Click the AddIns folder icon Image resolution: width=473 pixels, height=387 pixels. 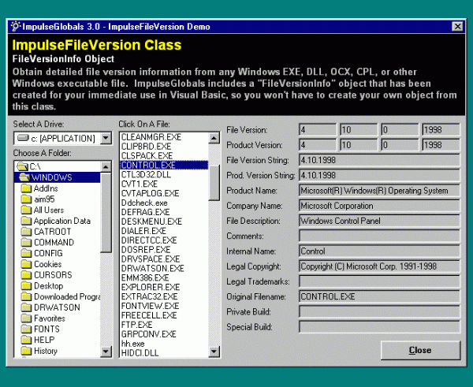[27, 188]
